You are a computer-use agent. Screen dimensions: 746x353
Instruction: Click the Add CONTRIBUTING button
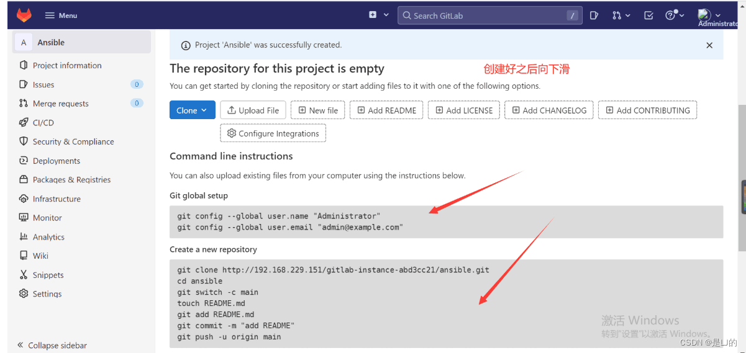tap(647, 110)
